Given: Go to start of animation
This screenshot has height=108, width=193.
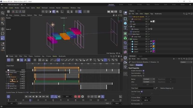Looking at the screenshot, I should coord(26,97).
